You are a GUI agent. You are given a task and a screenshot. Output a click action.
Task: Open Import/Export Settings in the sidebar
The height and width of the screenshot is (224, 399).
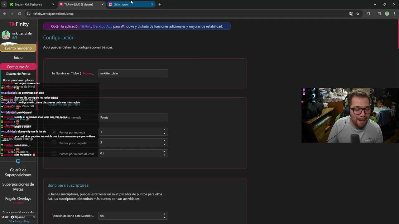point(18,139)
